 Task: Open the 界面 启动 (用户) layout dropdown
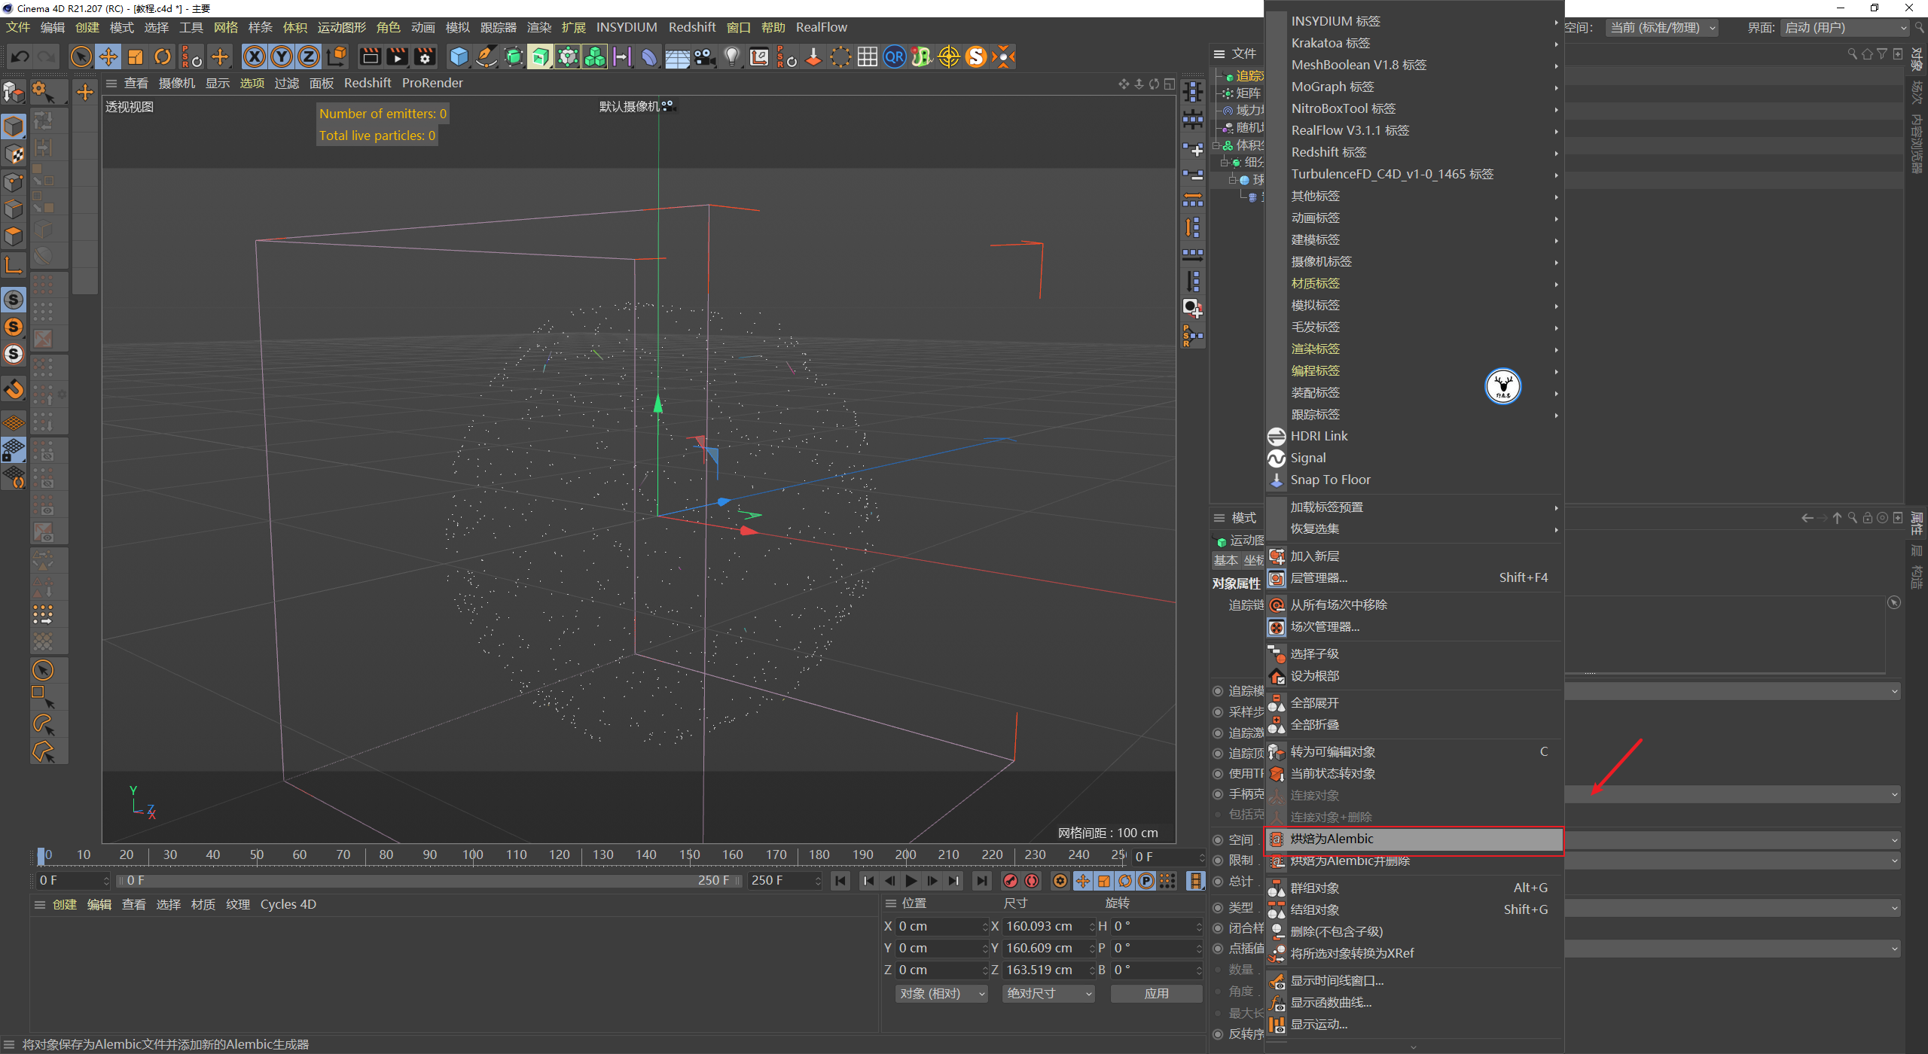[x=1845, y=28]
